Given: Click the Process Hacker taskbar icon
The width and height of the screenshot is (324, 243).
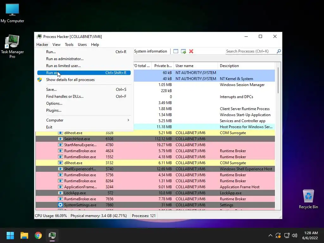Looking at the screenshot, I should click(52, 235).
